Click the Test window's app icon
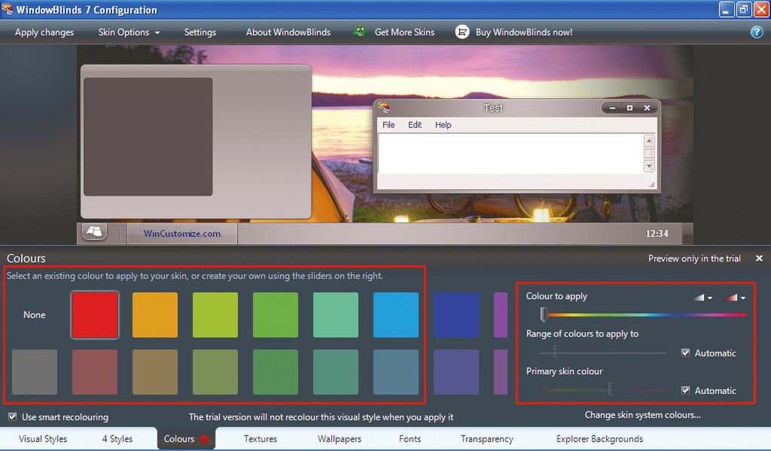This screenshot has height=451, width=771. [384, 107]
